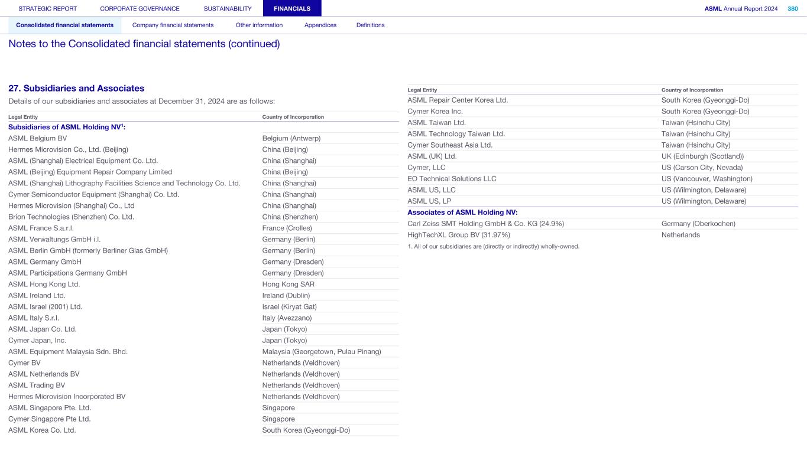
Task: Click Cymer Southeast Asia Ltd.
Action: click(x=450, y=145)
